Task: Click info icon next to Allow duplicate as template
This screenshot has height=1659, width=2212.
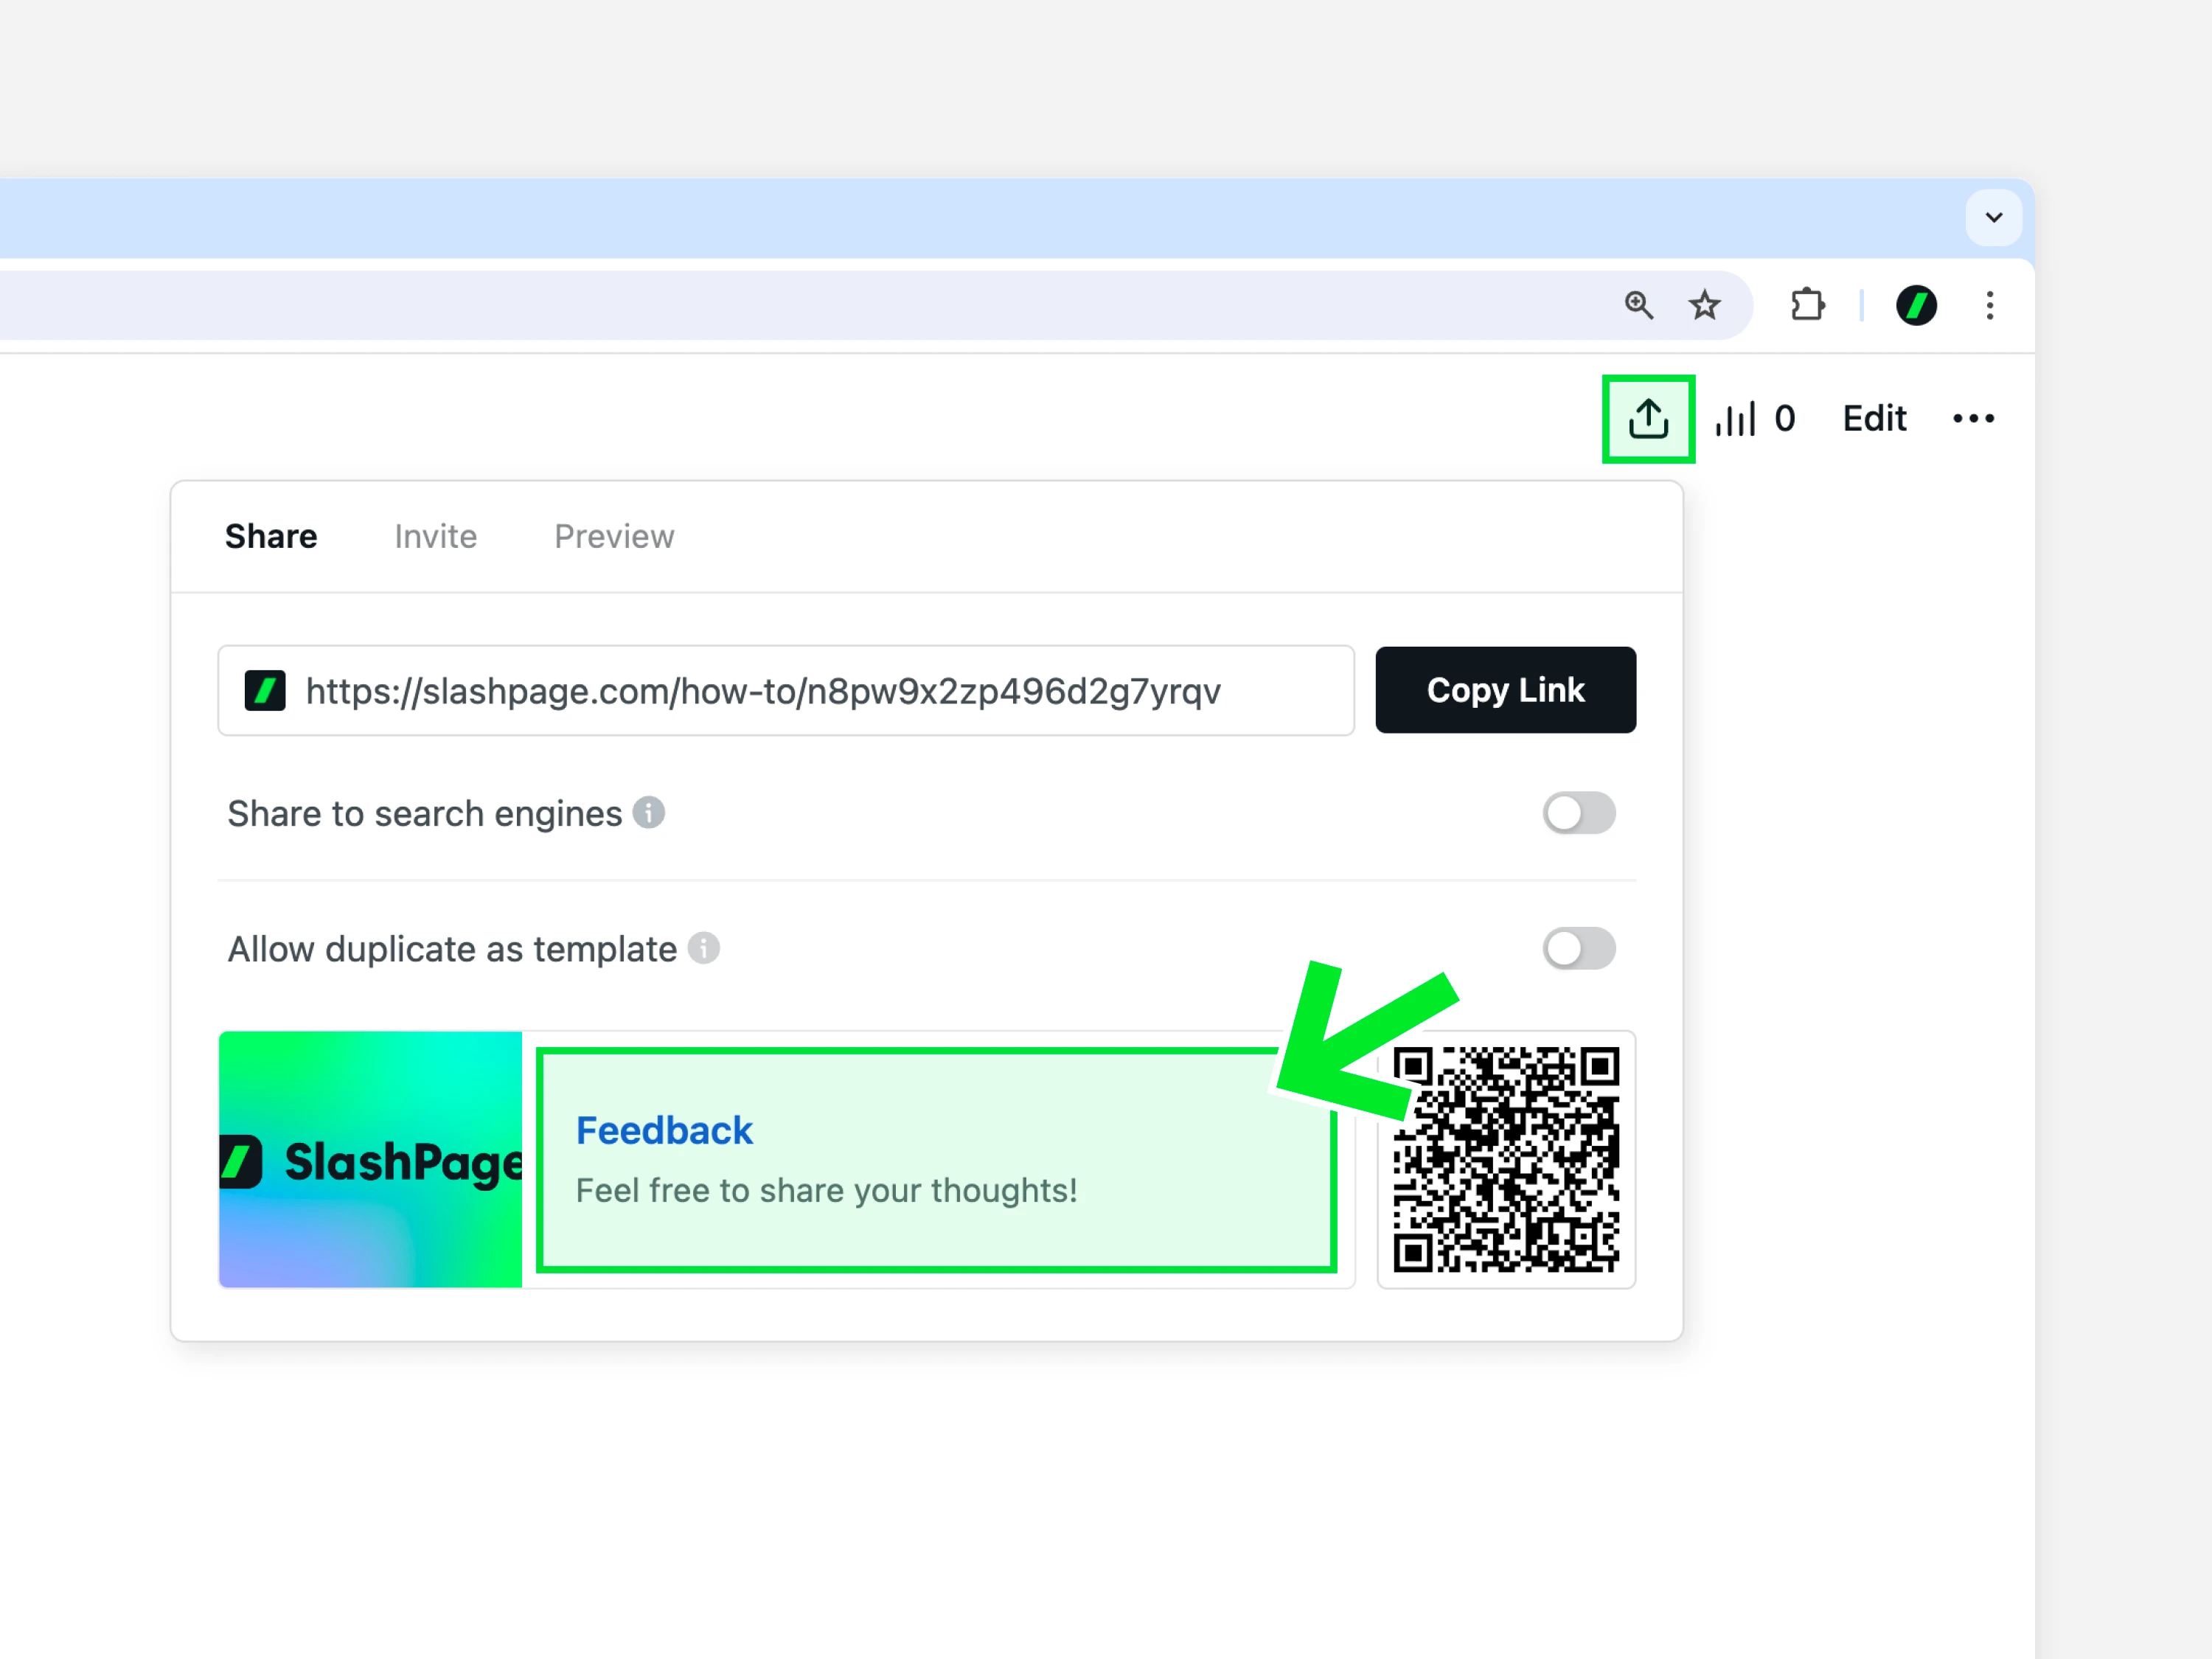Action: [704, 948]
